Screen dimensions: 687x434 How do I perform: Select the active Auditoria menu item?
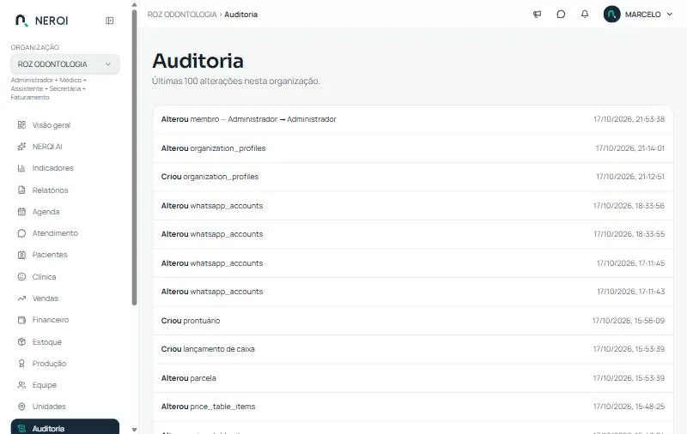pos(65,427)
